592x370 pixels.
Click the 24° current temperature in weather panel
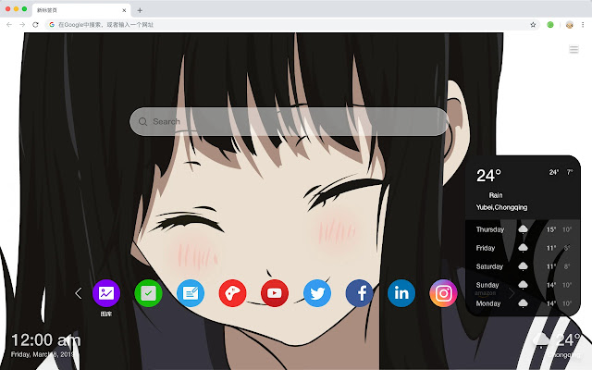tap(488, 175)
